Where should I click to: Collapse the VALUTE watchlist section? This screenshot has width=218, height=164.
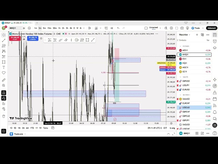click(181, 77)
